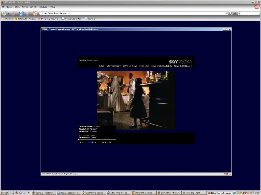This screenshot has width=261, height=195.
Task: Open the Widok menu
Action: pyautogui.click(x=17, y=7)
